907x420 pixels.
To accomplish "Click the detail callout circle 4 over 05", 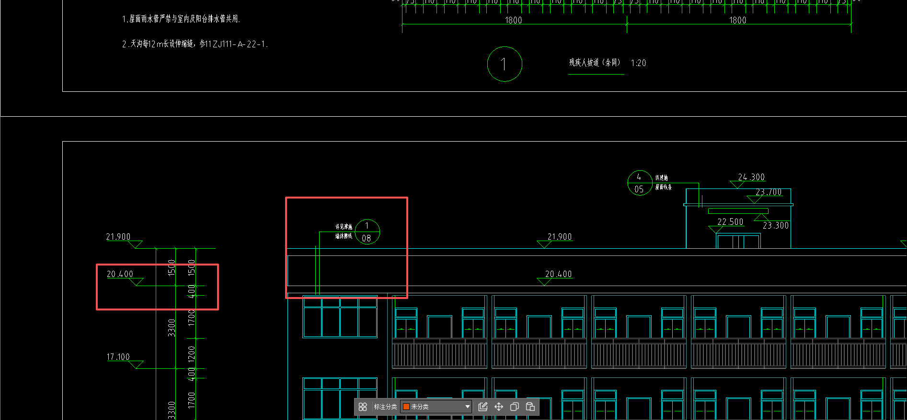I will [x=640, y=183].
